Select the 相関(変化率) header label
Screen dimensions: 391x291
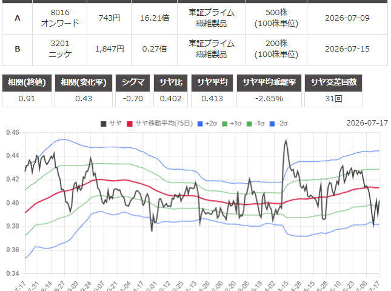pos(84,82)
